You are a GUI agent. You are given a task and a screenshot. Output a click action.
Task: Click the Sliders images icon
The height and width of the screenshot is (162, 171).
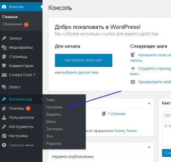(x=4, y=87)
